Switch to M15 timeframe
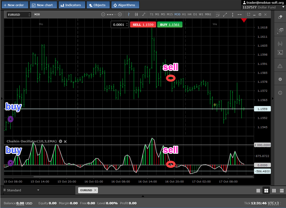This screenshot has height=208, width=286. tap(170, 14)
